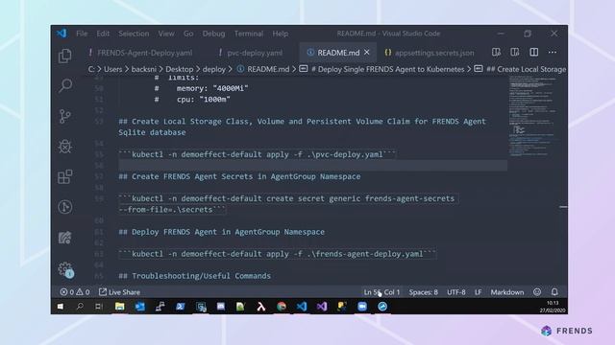
Task: Click the feedback smiley icon in status bar
Action: [x=537, y=291]
